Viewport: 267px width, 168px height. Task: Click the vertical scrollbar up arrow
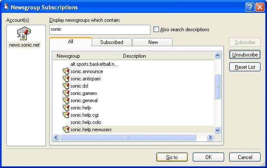point(217,56)
